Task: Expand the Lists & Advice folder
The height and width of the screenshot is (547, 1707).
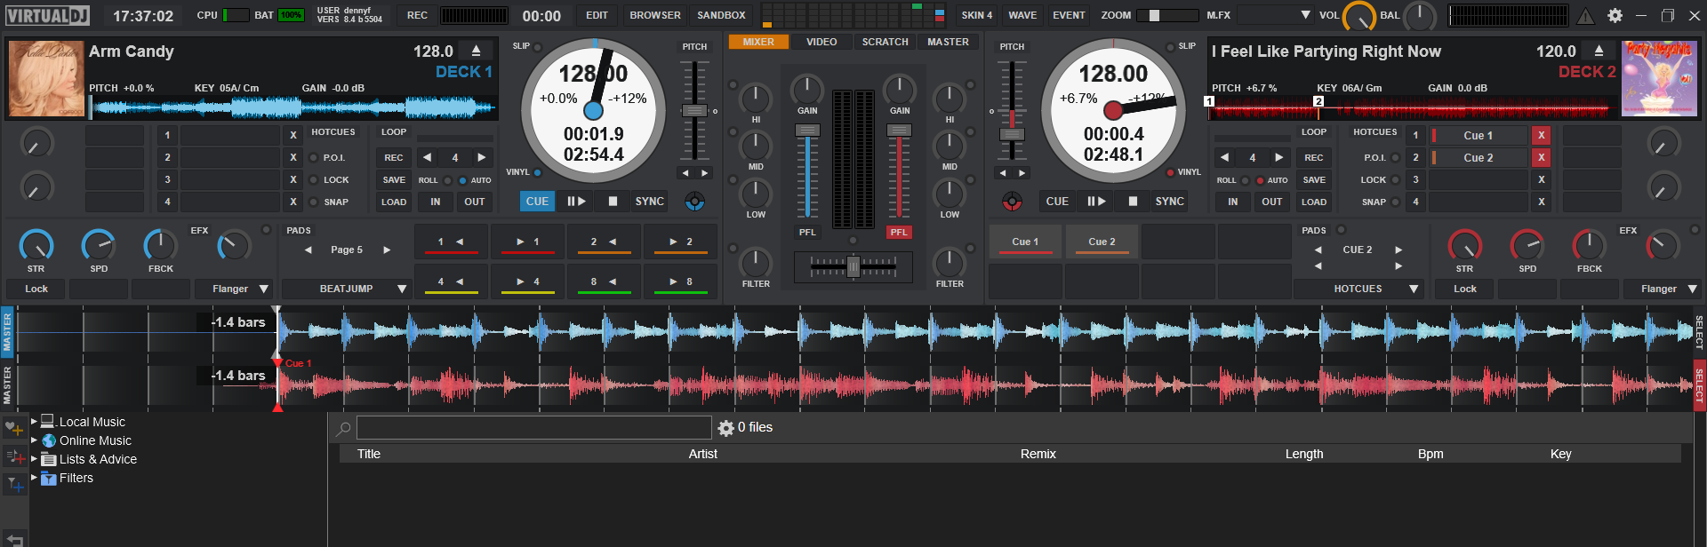Action: tap(34, 459)
